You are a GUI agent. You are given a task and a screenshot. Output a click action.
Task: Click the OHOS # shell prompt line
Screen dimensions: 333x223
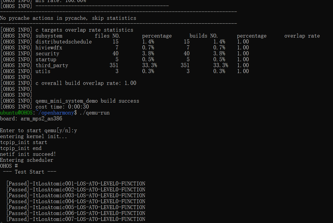pyautogui.click(x=9, y=166)
